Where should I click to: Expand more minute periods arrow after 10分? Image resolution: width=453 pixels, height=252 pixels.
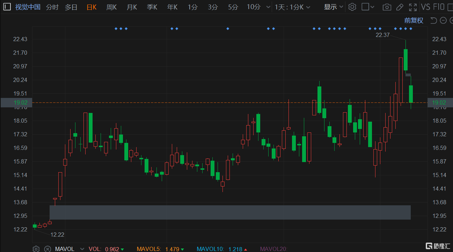click(268, 7)
